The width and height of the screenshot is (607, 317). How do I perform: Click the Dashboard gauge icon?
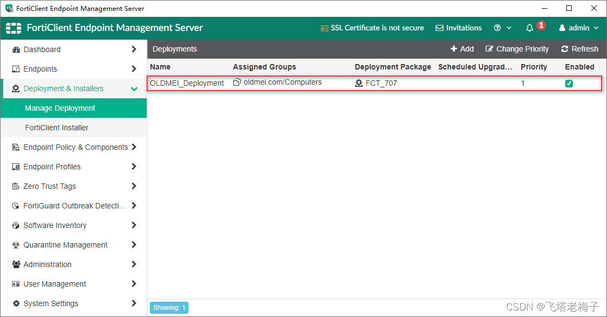(16, 49)
